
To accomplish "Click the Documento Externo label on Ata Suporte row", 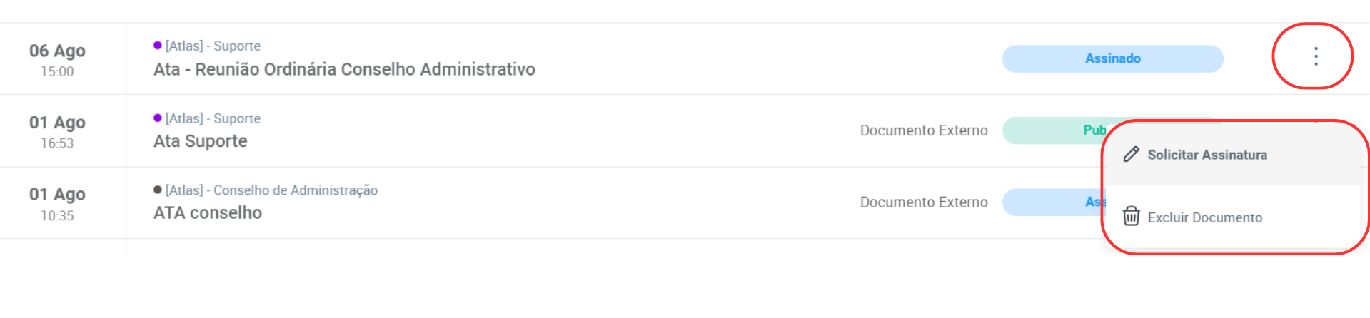I will pos(924,130).
